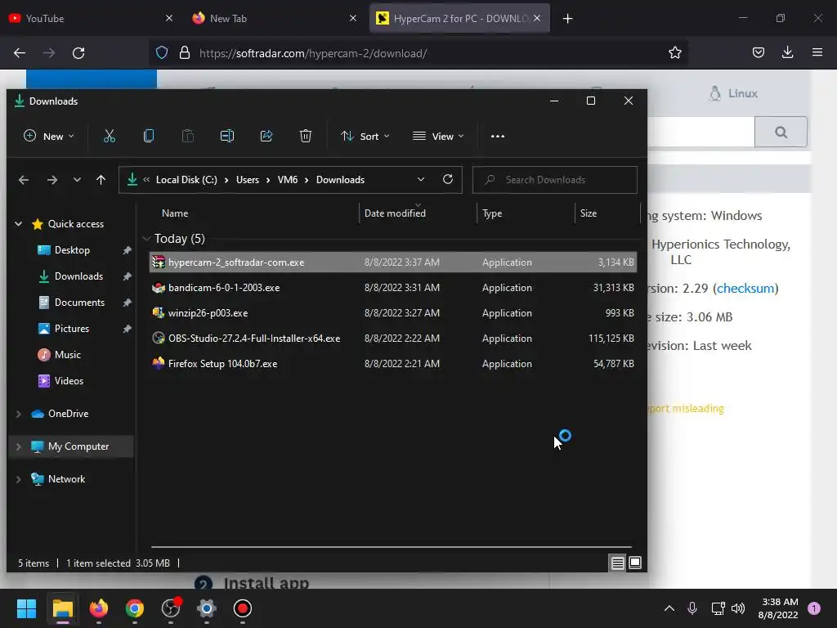Collapse the Quick access tree
This screenshot has height=628, width=837.
click(x=19, y=224)
